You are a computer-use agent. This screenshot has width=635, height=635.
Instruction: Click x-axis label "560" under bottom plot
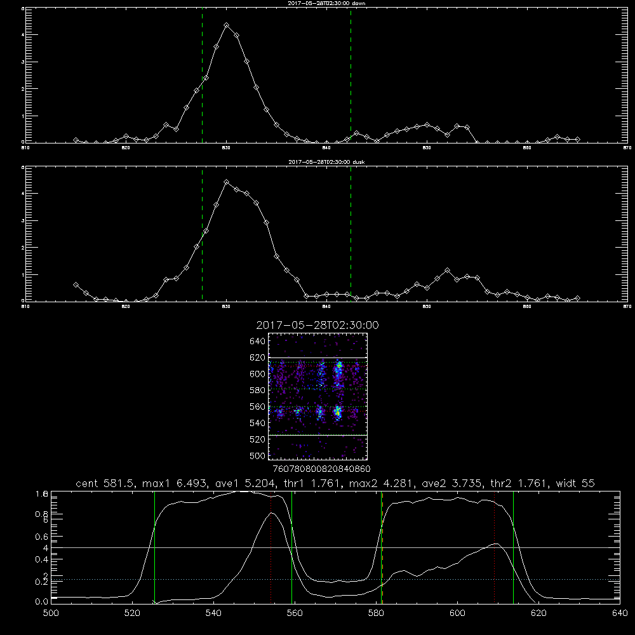click(295, 613)
